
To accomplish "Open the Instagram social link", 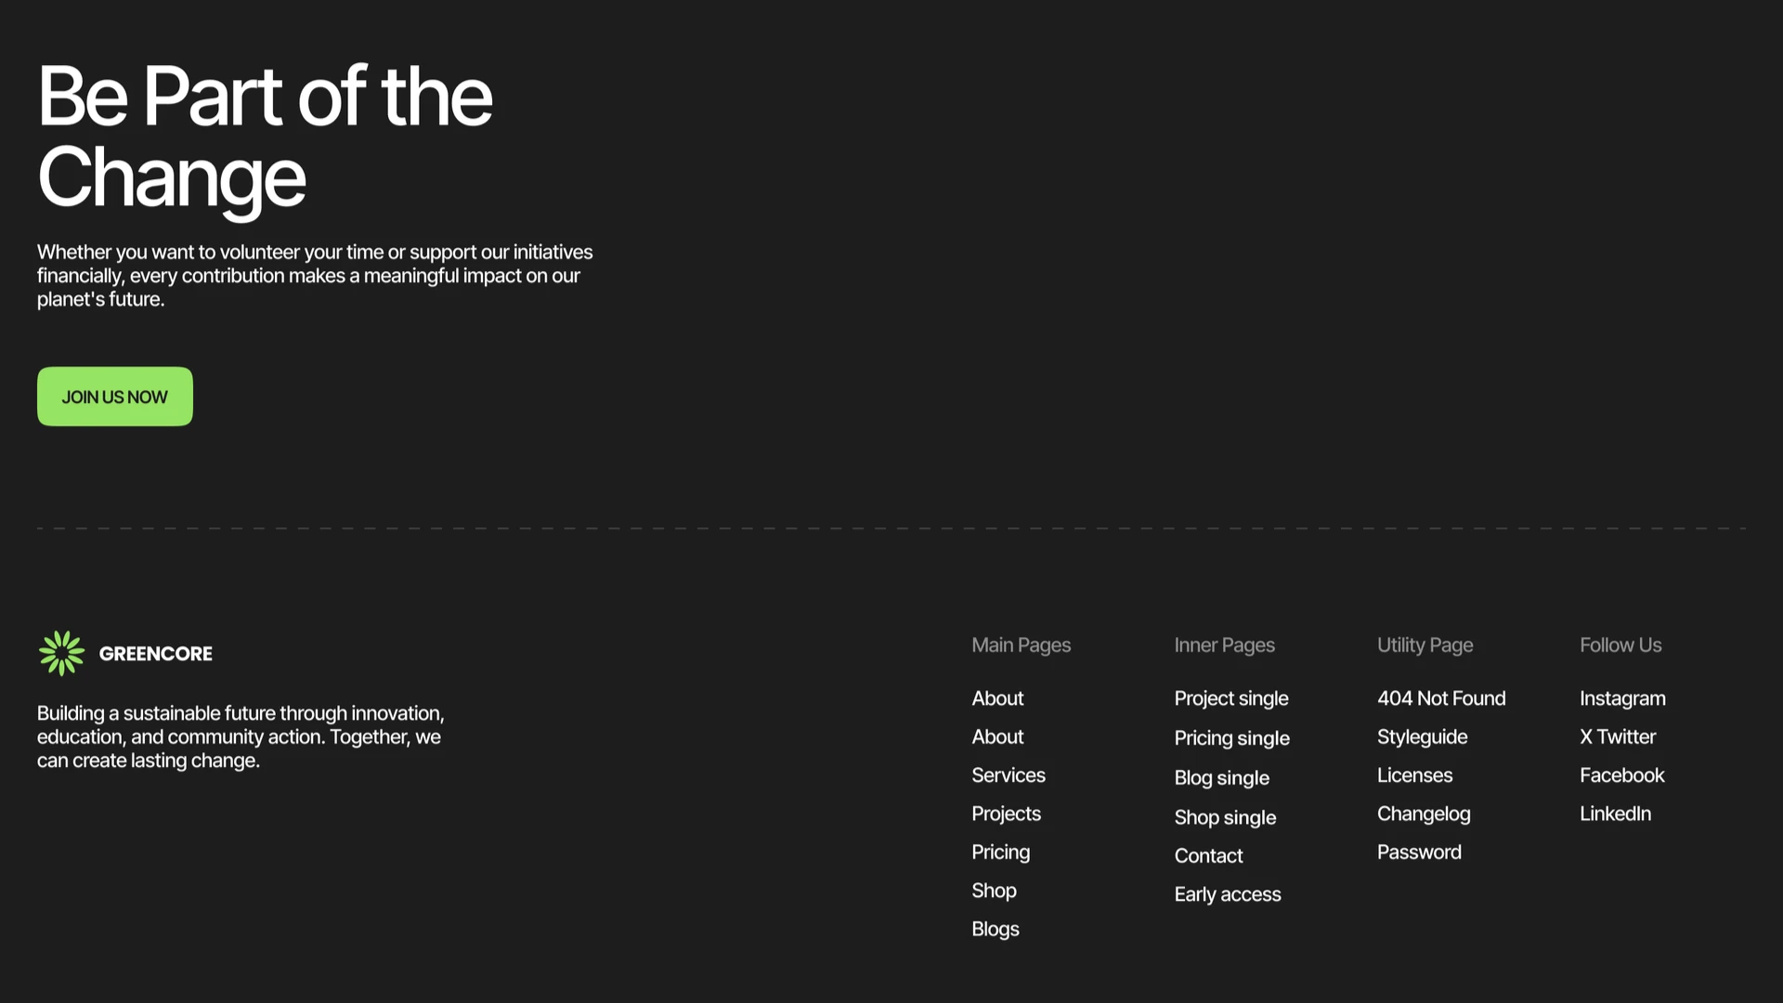I will pos(1622,698).
